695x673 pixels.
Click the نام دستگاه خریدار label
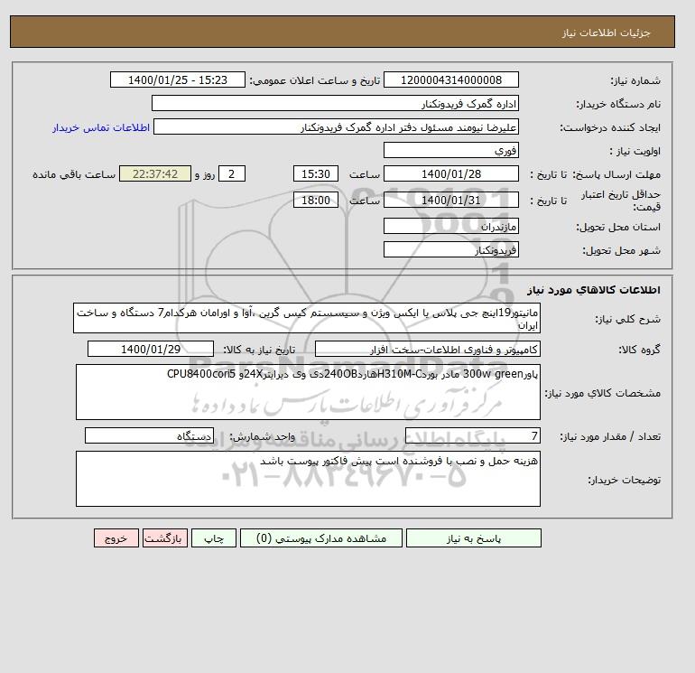[x=618, y=104]
